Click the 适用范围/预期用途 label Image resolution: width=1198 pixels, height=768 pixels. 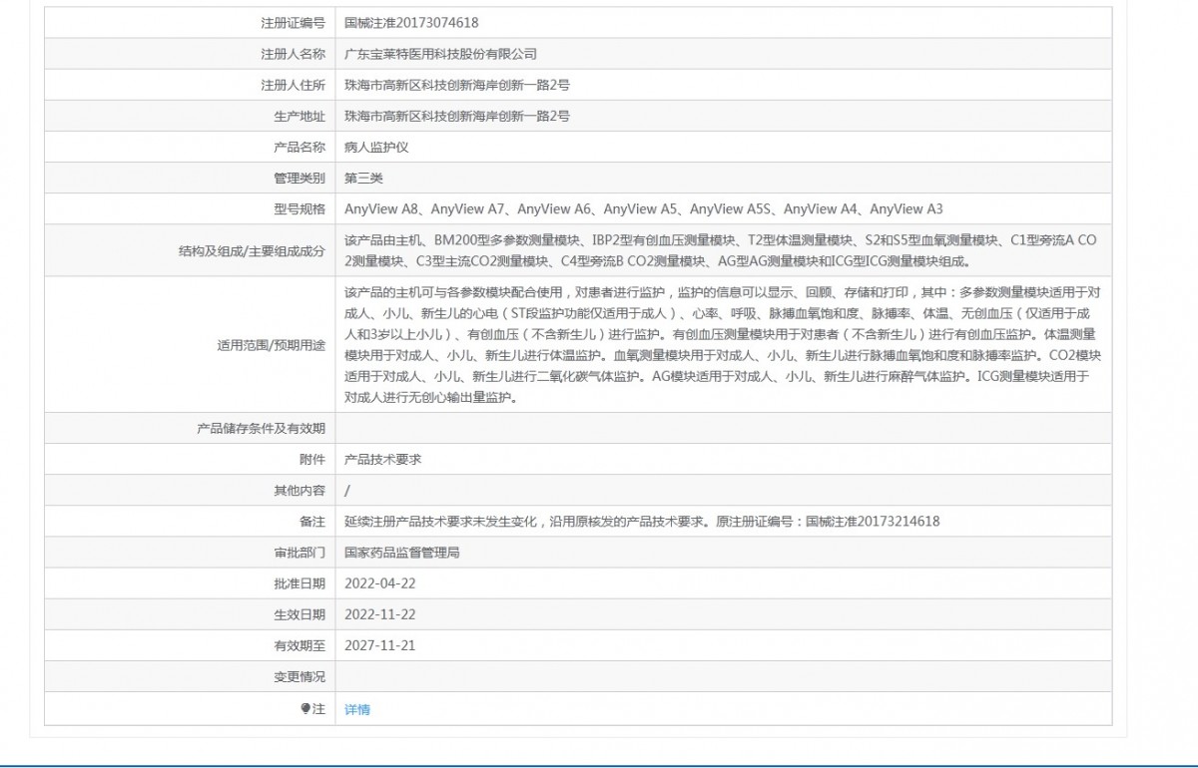(271, 345)
